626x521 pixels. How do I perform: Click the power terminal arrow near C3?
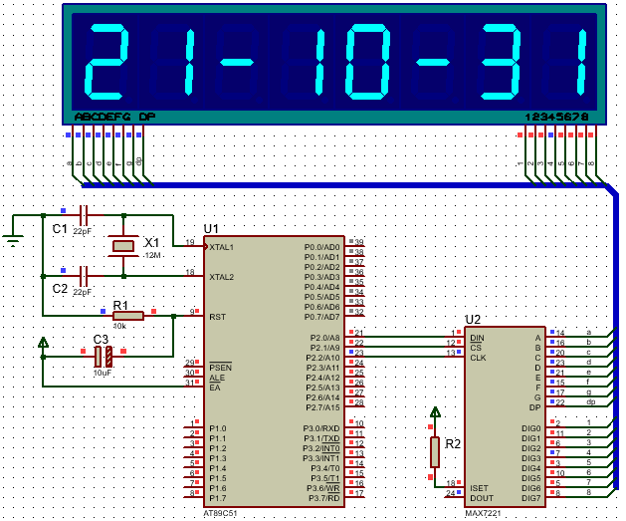(43, 343)
